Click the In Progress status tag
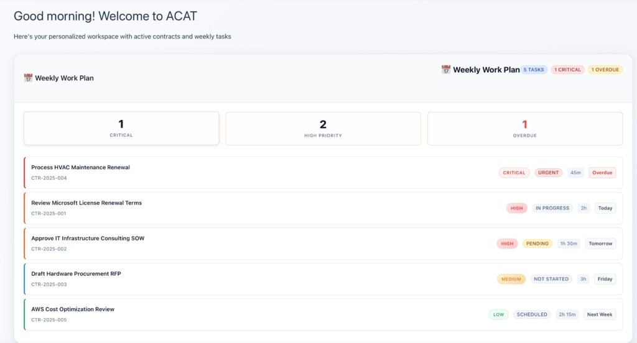 pyautogui.click(x=552, y=208)
